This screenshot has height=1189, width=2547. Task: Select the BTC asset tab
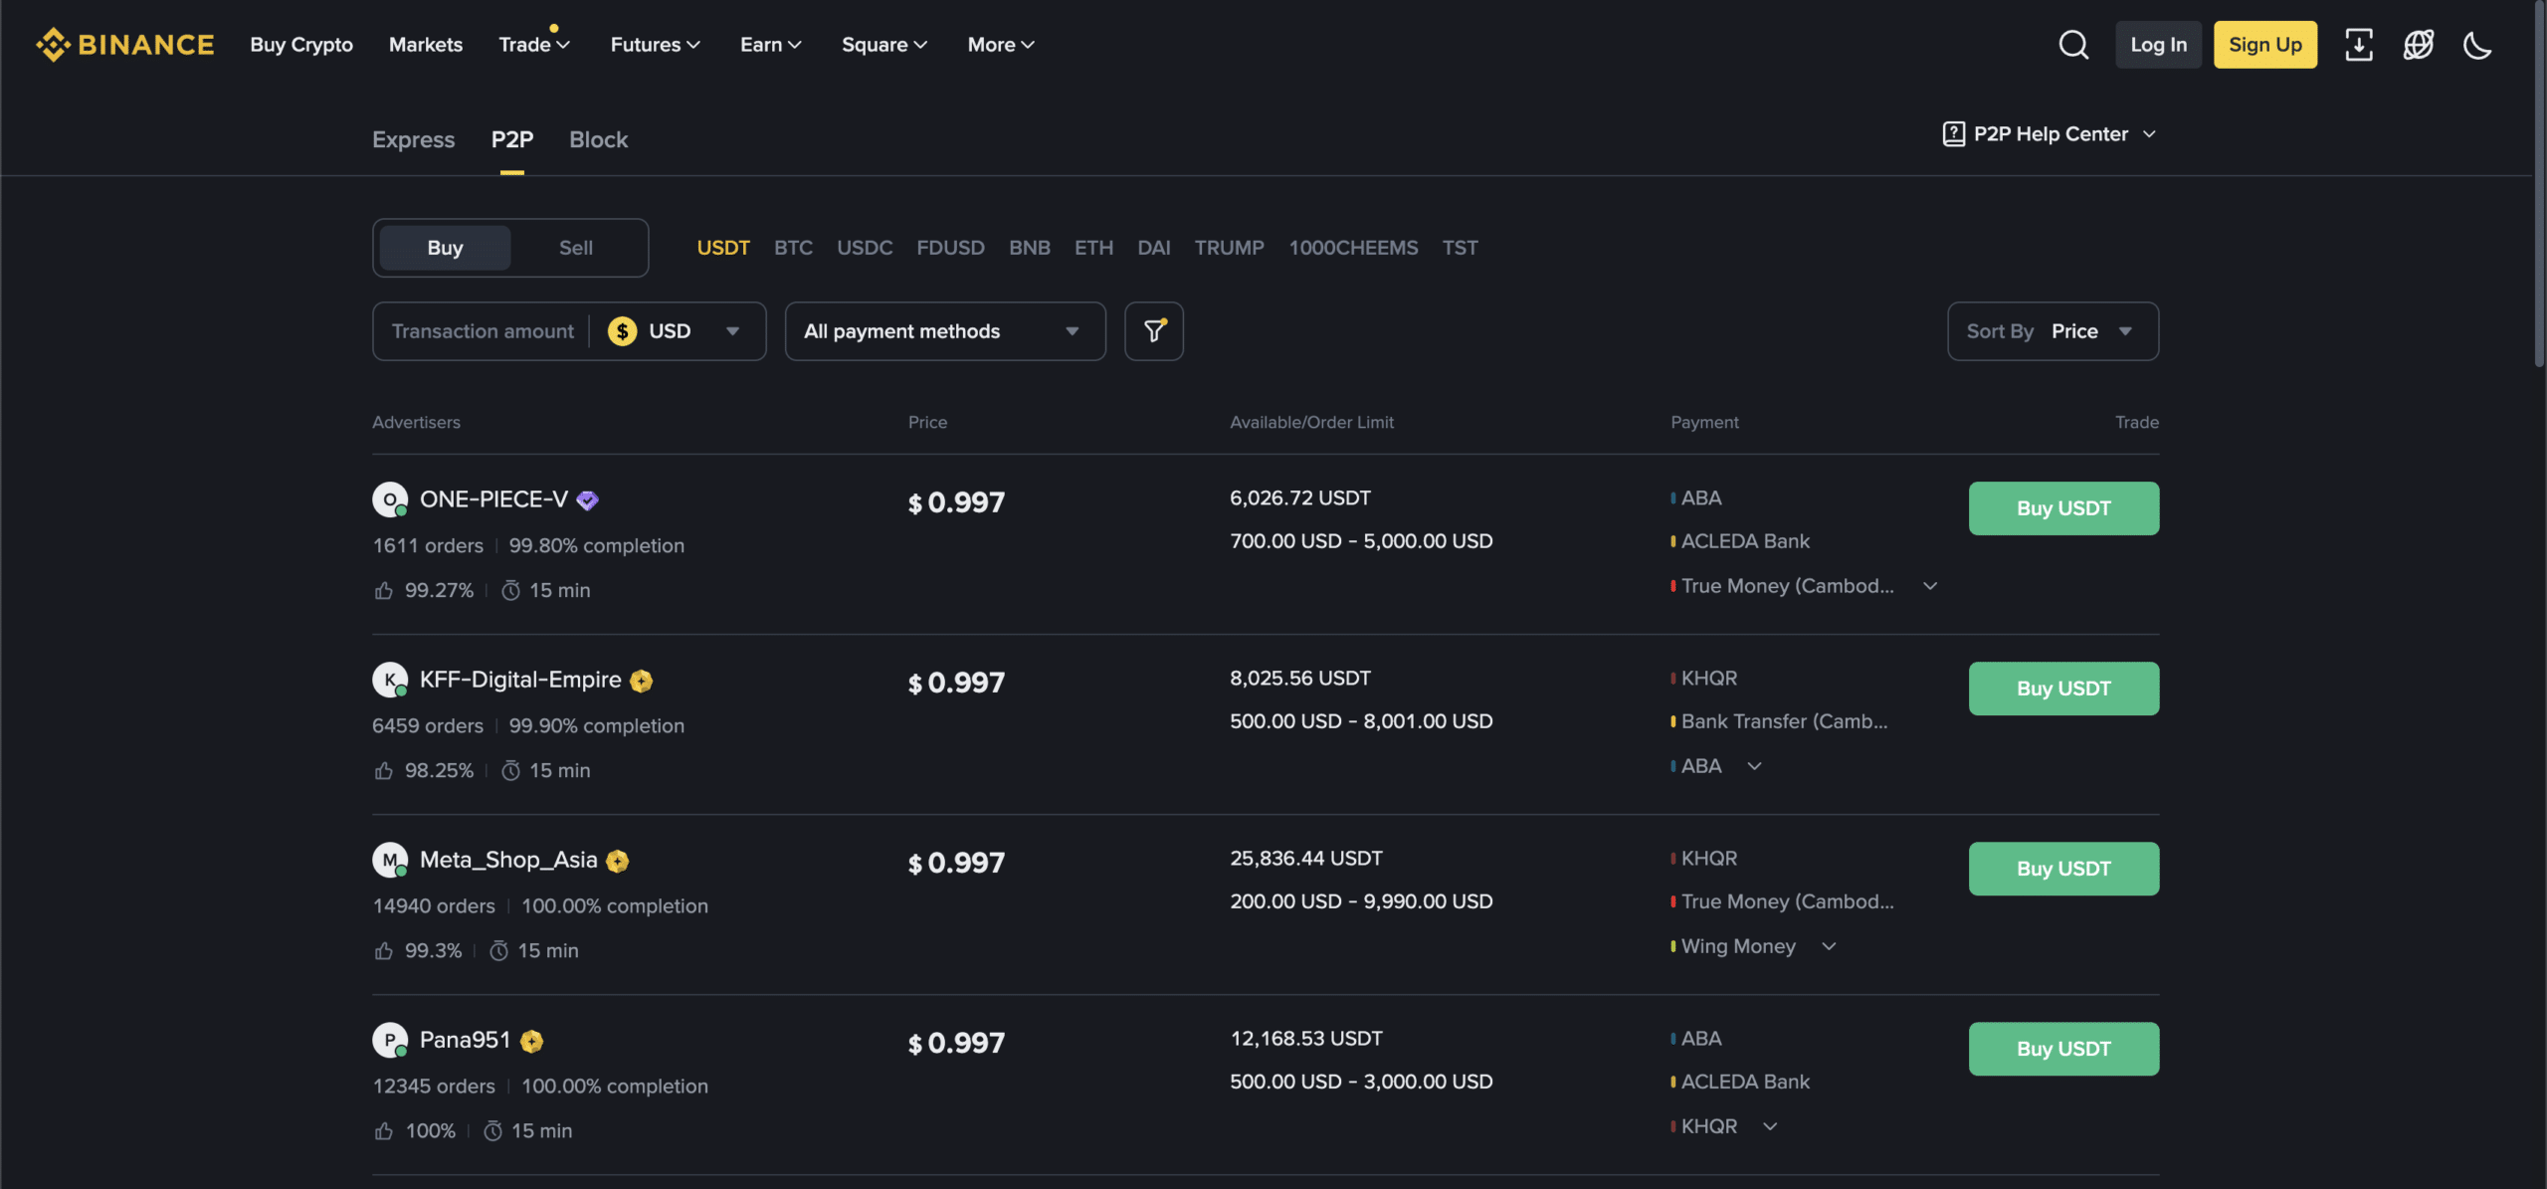point(793,247)
